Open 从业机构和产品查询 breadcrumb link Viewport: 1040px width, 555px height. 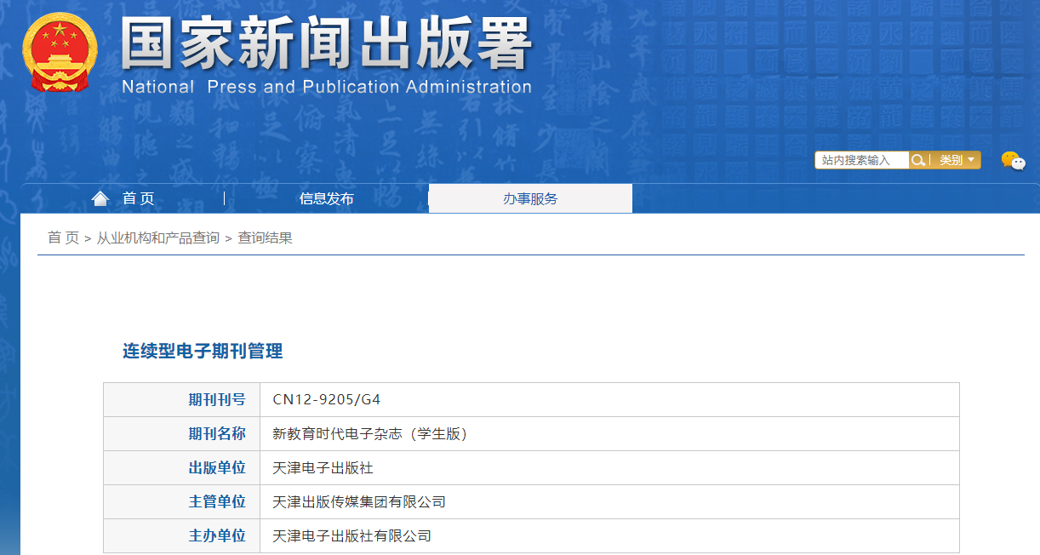tap(157, 238)
